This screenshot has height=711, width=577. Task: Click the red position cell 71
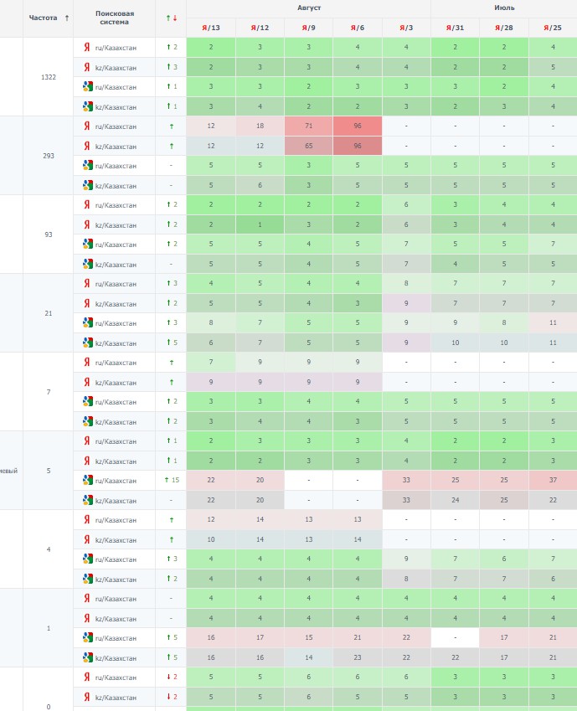coord(308,126)
